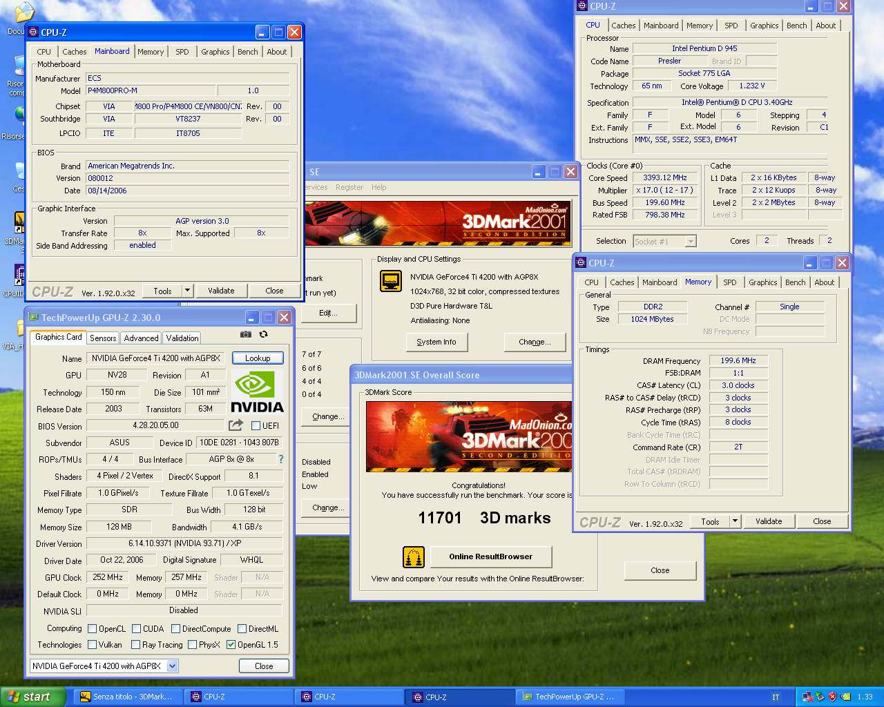Click the Edit... button in 3DMark
Viewport: 884px width, 707px height.
pyautogui.click(x=328, y=313)
